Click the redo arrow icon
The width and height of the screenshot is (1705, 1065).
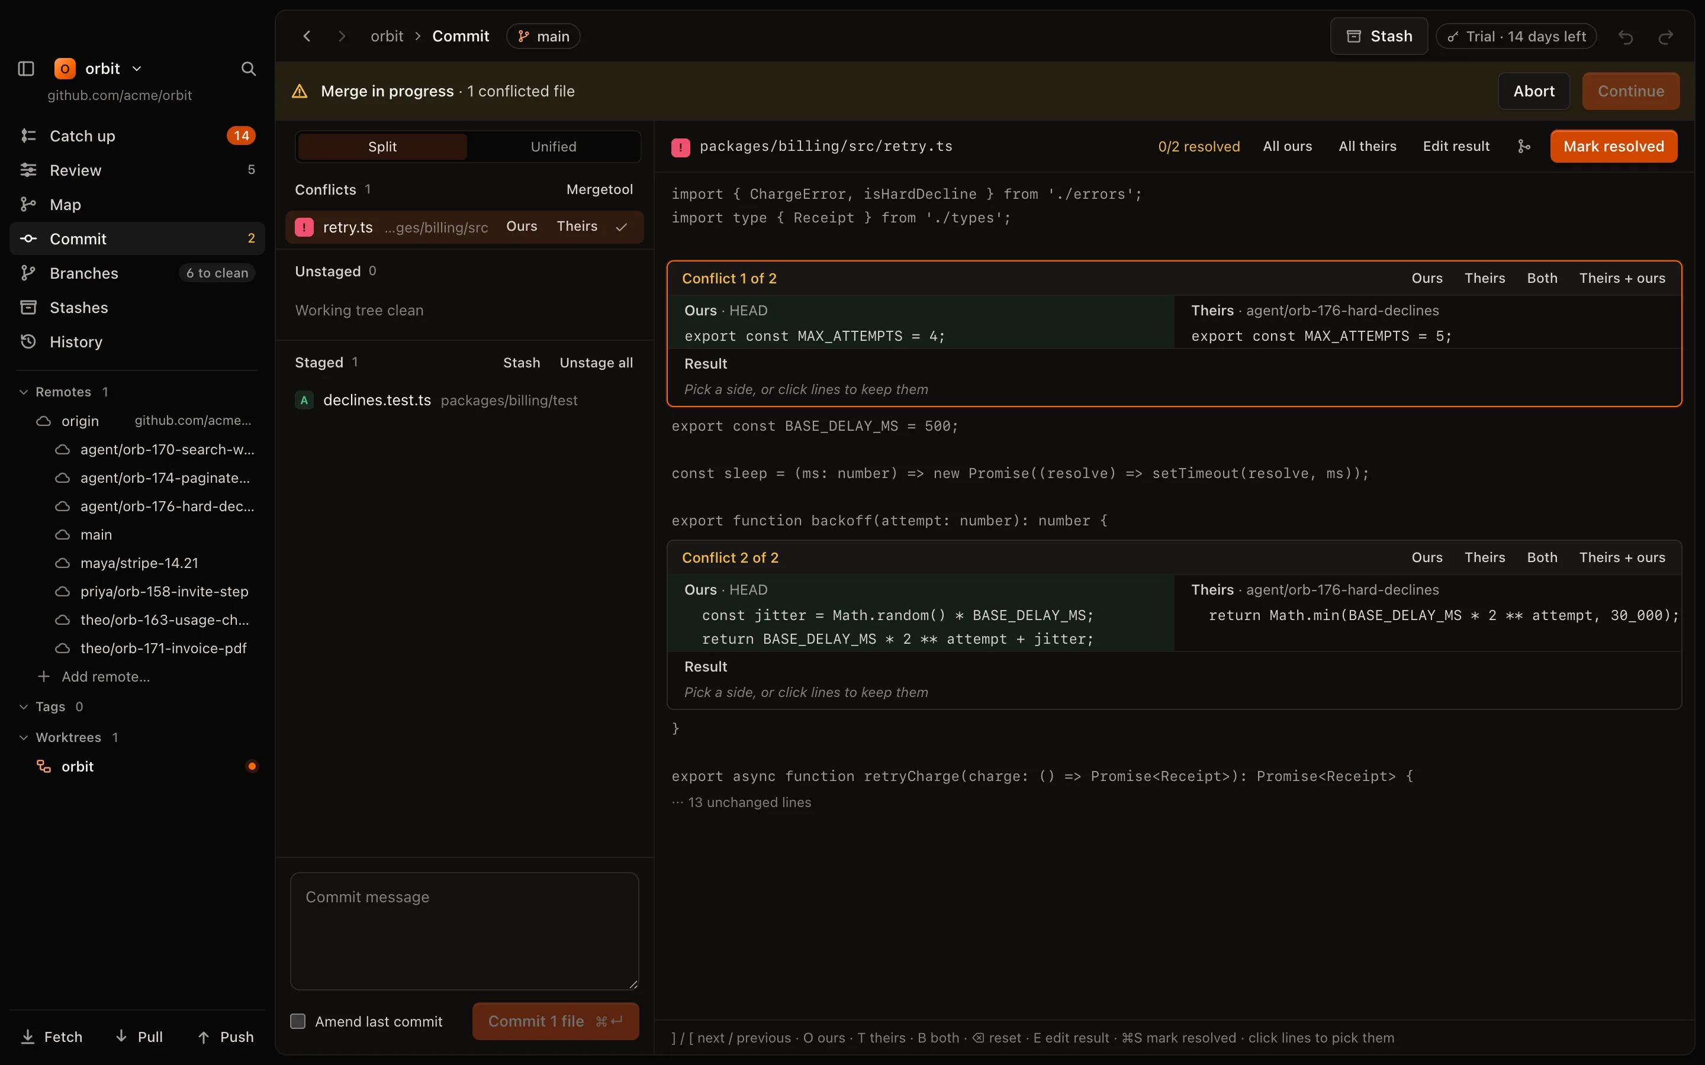tap(1665, 37)
